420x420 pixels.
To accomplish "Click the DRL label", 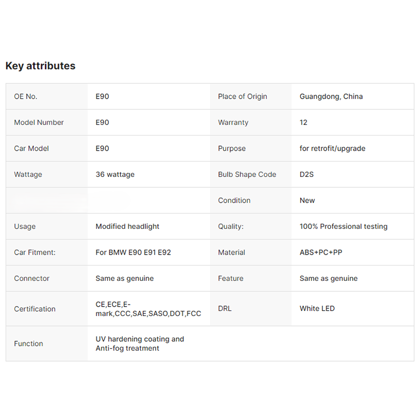I will [x=225, y=309].
